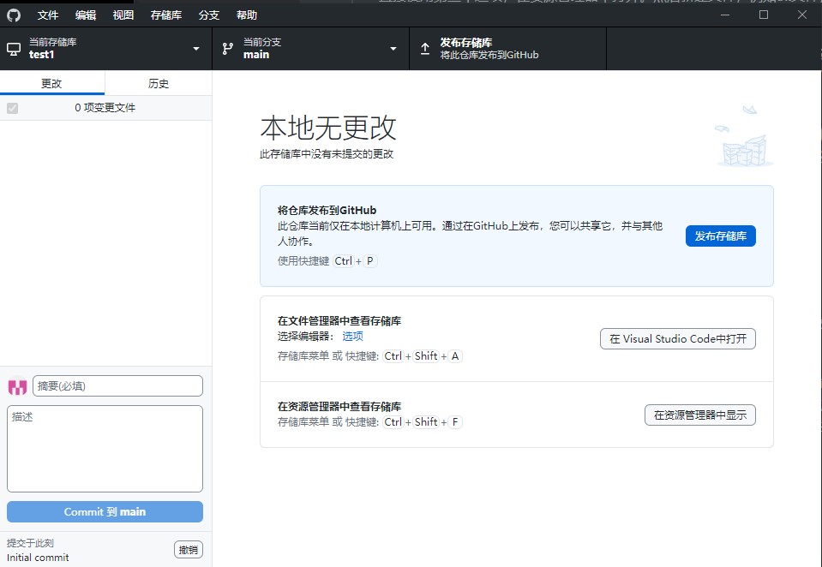
Task: Click the 摘要(必填) summary input field
Action: (117, 386)
